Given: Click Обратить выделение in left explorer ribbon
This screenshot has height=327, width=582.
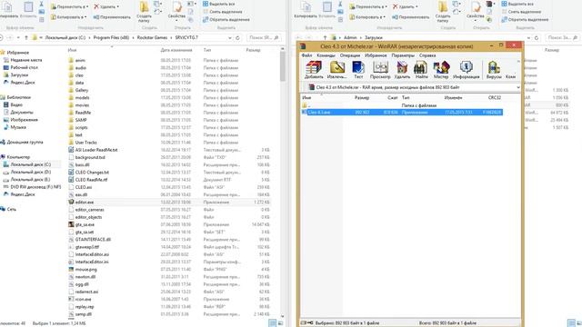Looking at the screenshot, I should pos(226,19).
